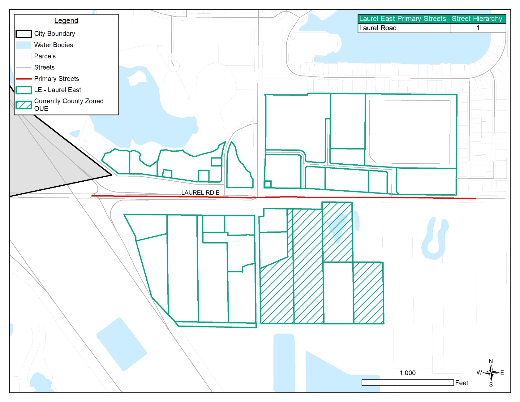Click the N letter above the compass

click(491, 361)
